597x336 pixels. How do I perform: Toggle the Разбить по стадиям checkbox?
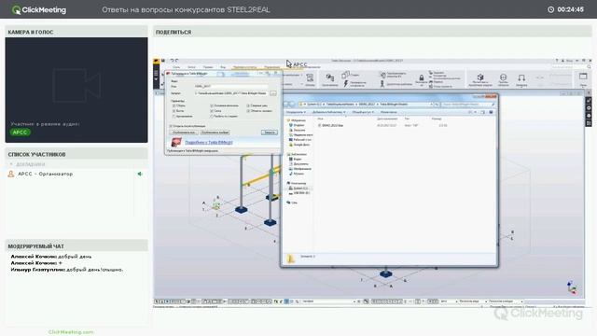click(212, 116)
